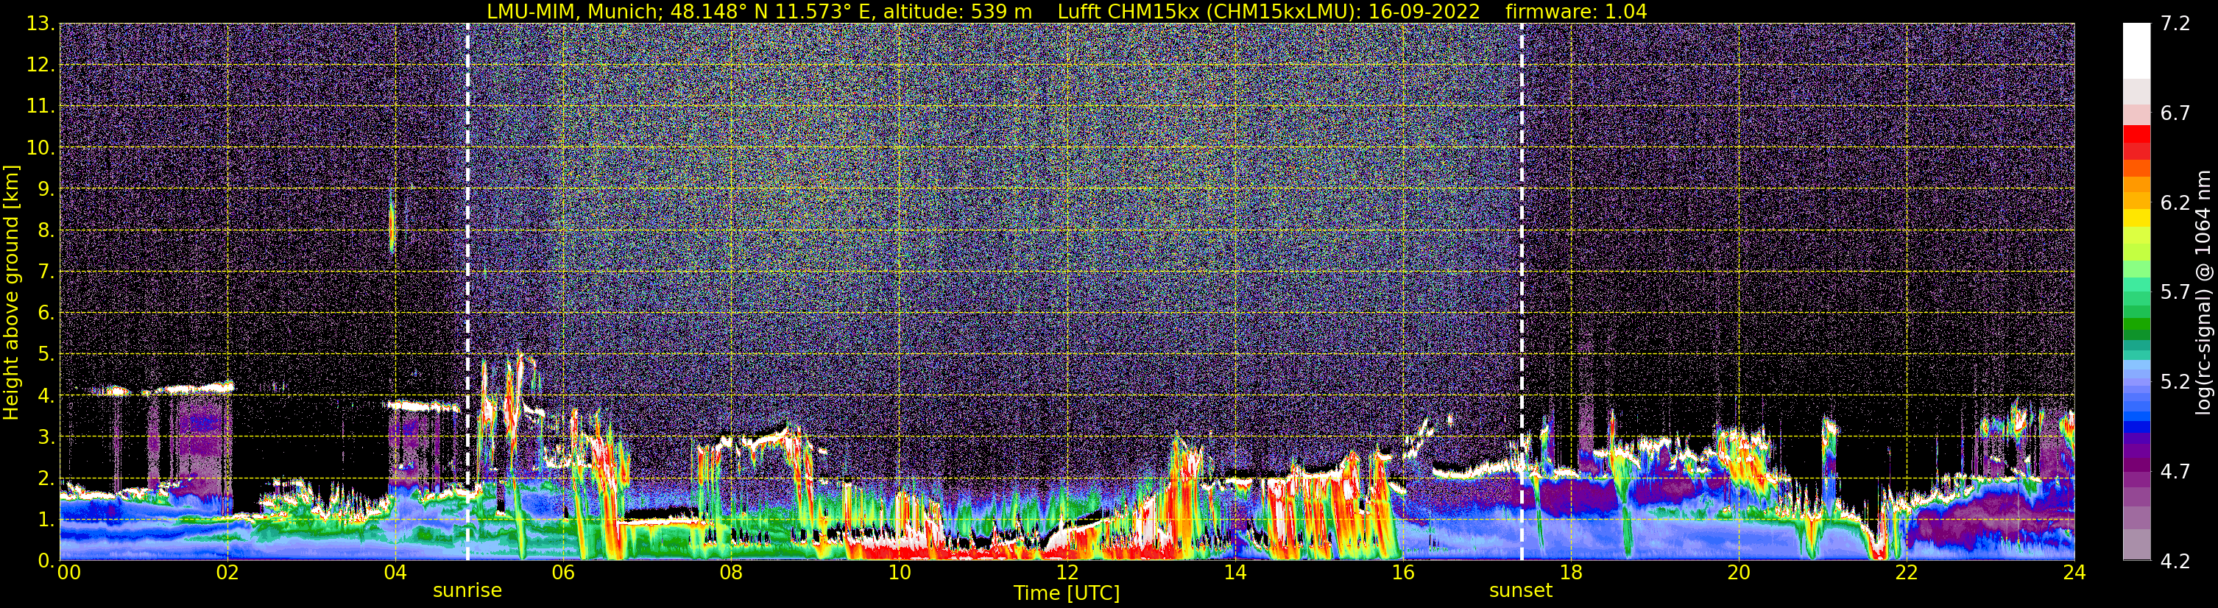Click the "9." height axis tick label
2218x608 pixels.
tap(45, 188)
